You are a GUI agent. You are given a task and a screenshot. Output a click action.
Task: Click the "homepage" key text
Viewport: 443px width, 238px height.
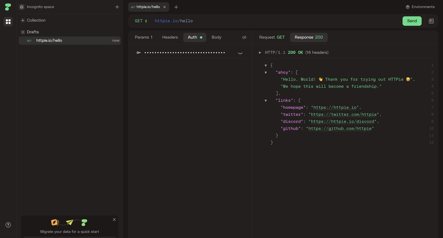pos(293,108)
